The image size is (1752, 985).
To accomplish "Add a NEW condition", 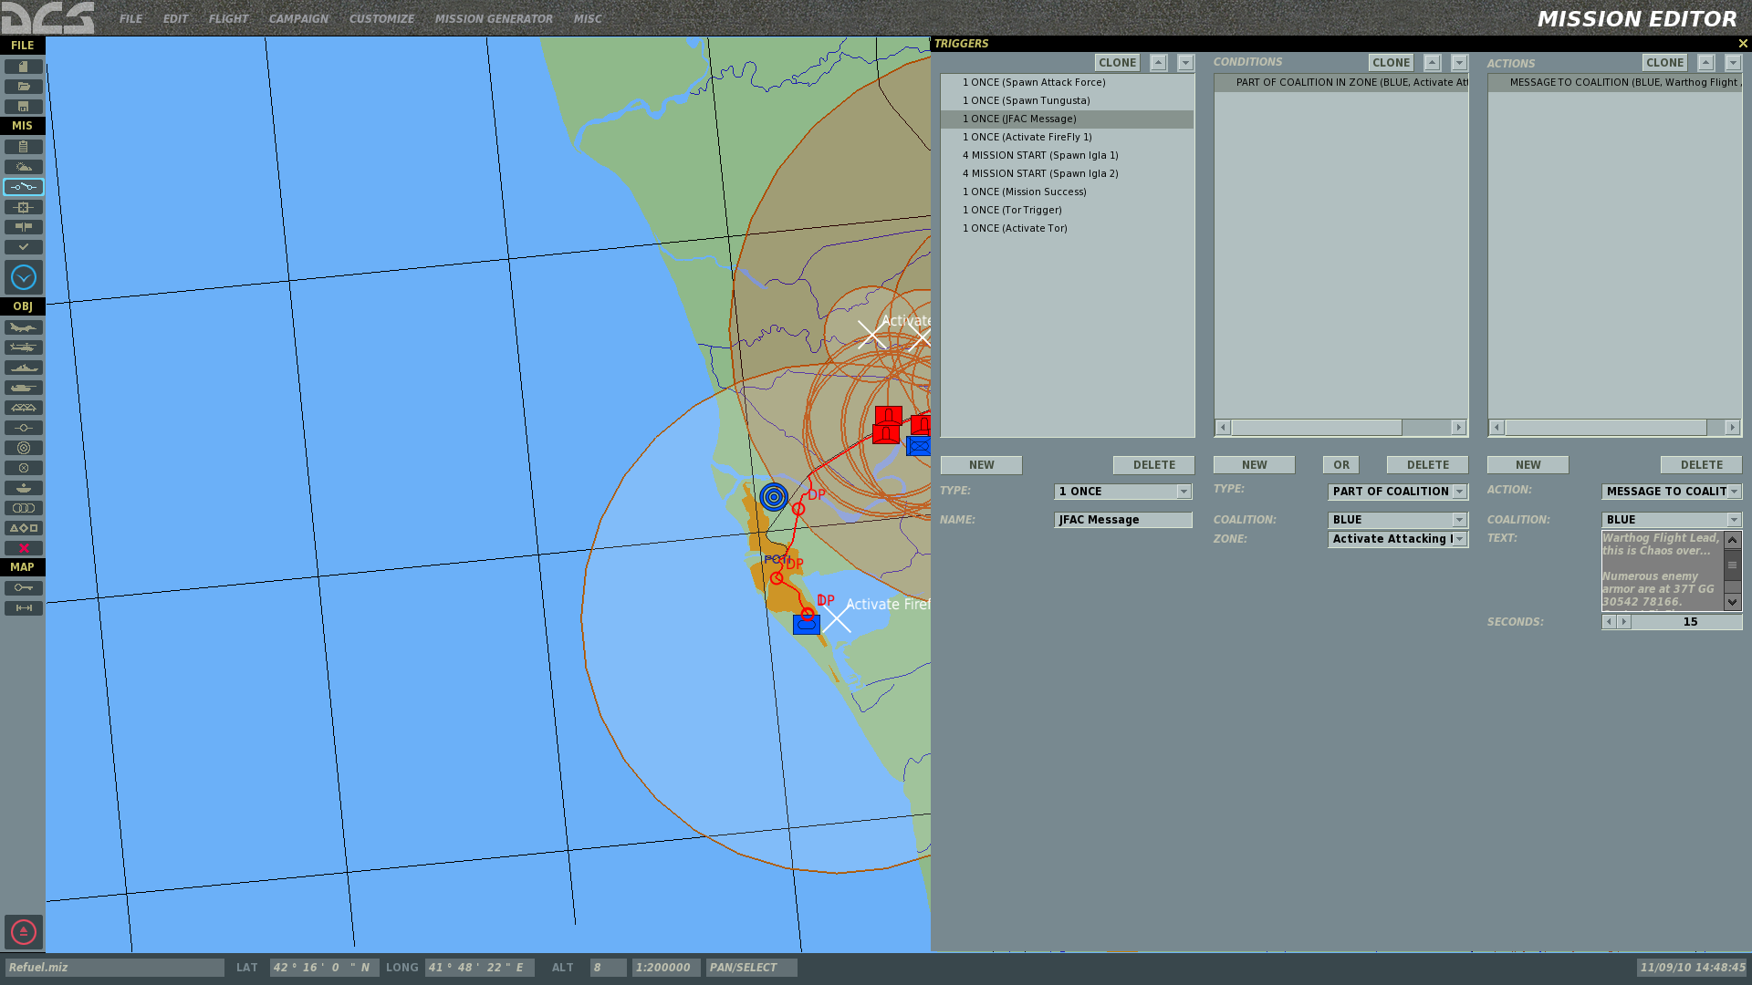I will (x=1254, y=465).
